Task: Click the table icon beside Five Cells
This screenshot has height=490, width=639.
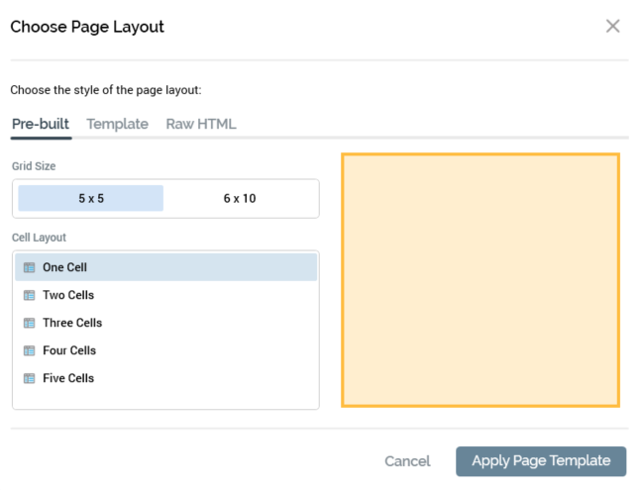Action: [x=29, y=378]
